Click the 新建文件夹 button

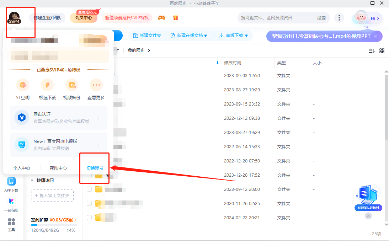tap(147, 36)
